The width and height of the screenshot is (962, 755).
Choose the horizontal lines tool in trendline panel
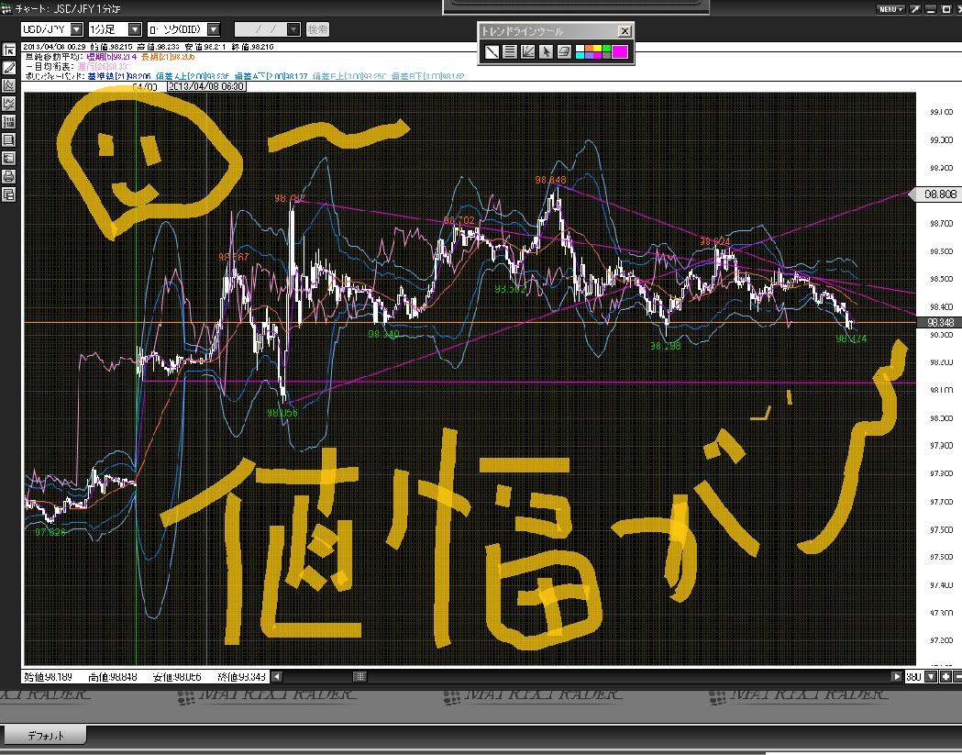tap(510, 51)
